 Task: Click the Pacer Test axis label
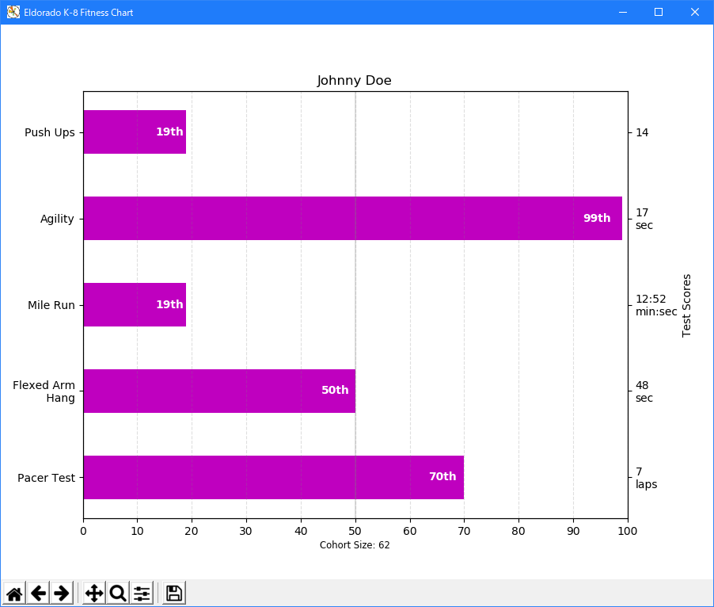point(47,477)
